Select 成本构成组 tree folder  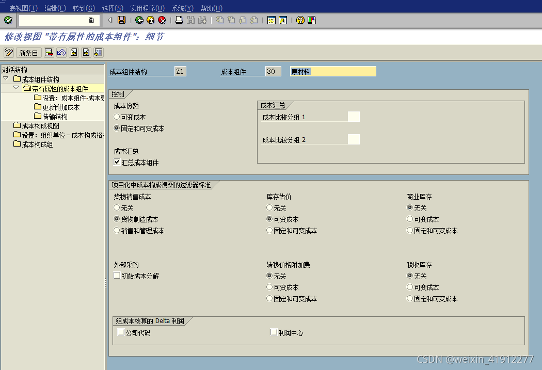(x=37, y=145)
